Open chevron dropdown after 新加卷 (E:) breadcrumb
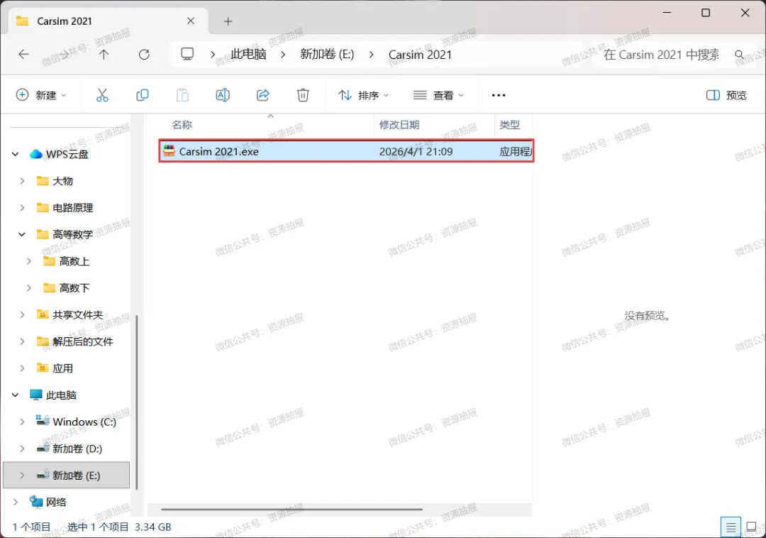The width and height of the screenshot is (766, 538). 371,54
